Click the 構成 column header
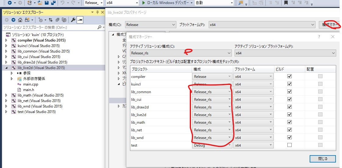This screenshot has width=342, height=168. pos(212,69)
